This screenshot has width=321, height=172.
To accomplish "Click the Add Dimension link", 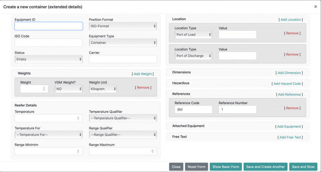I will 289,73.
